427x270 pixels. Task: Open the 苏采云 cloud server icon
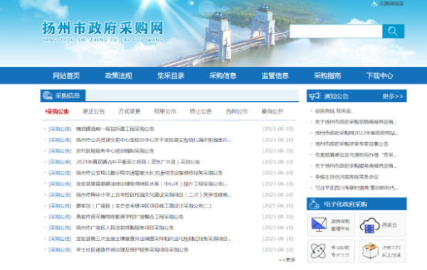pos(370,225)
